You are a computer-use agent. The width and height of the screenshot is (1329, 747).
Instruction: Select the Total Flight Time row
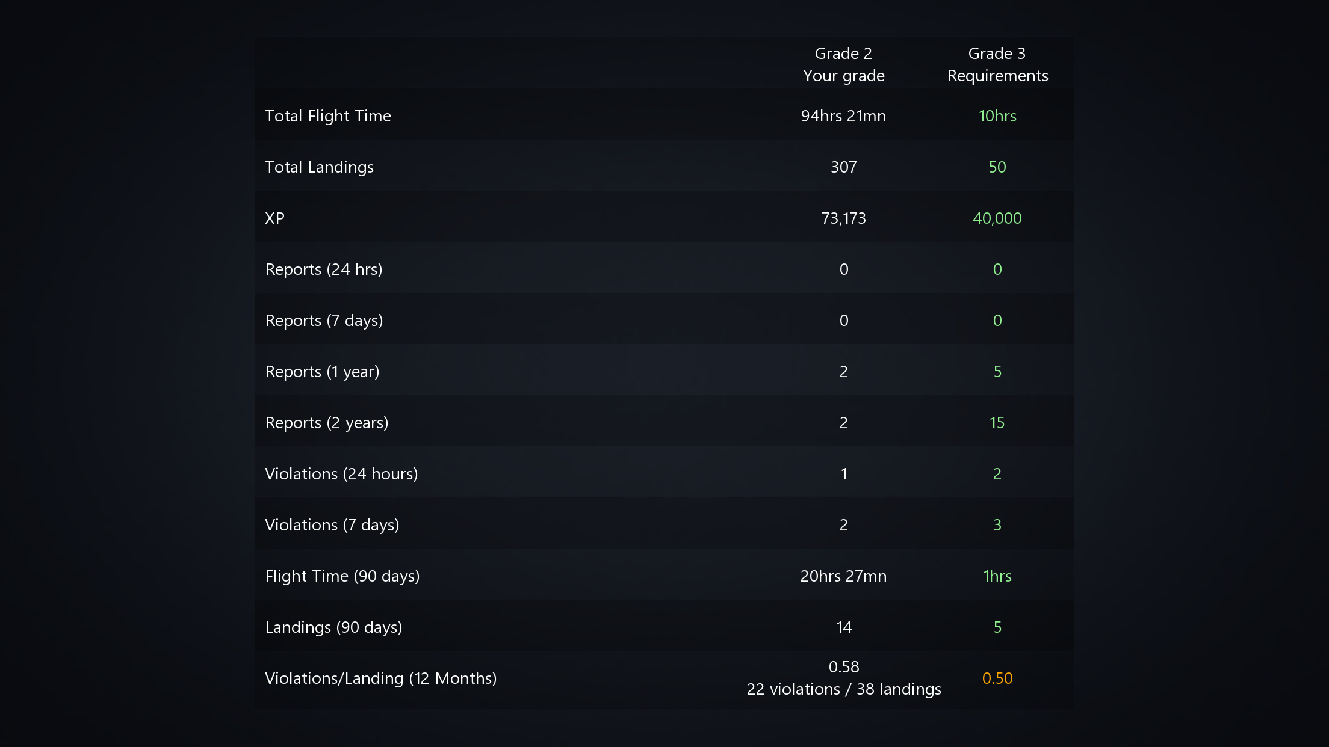(x=664, y=115)
